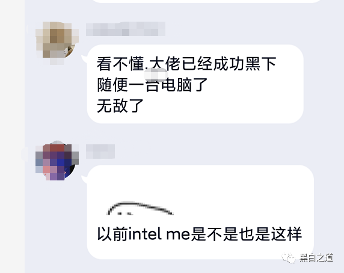Click the long blurred username above first message
Screen dimensions: 344x273
(x=126, y=29)
